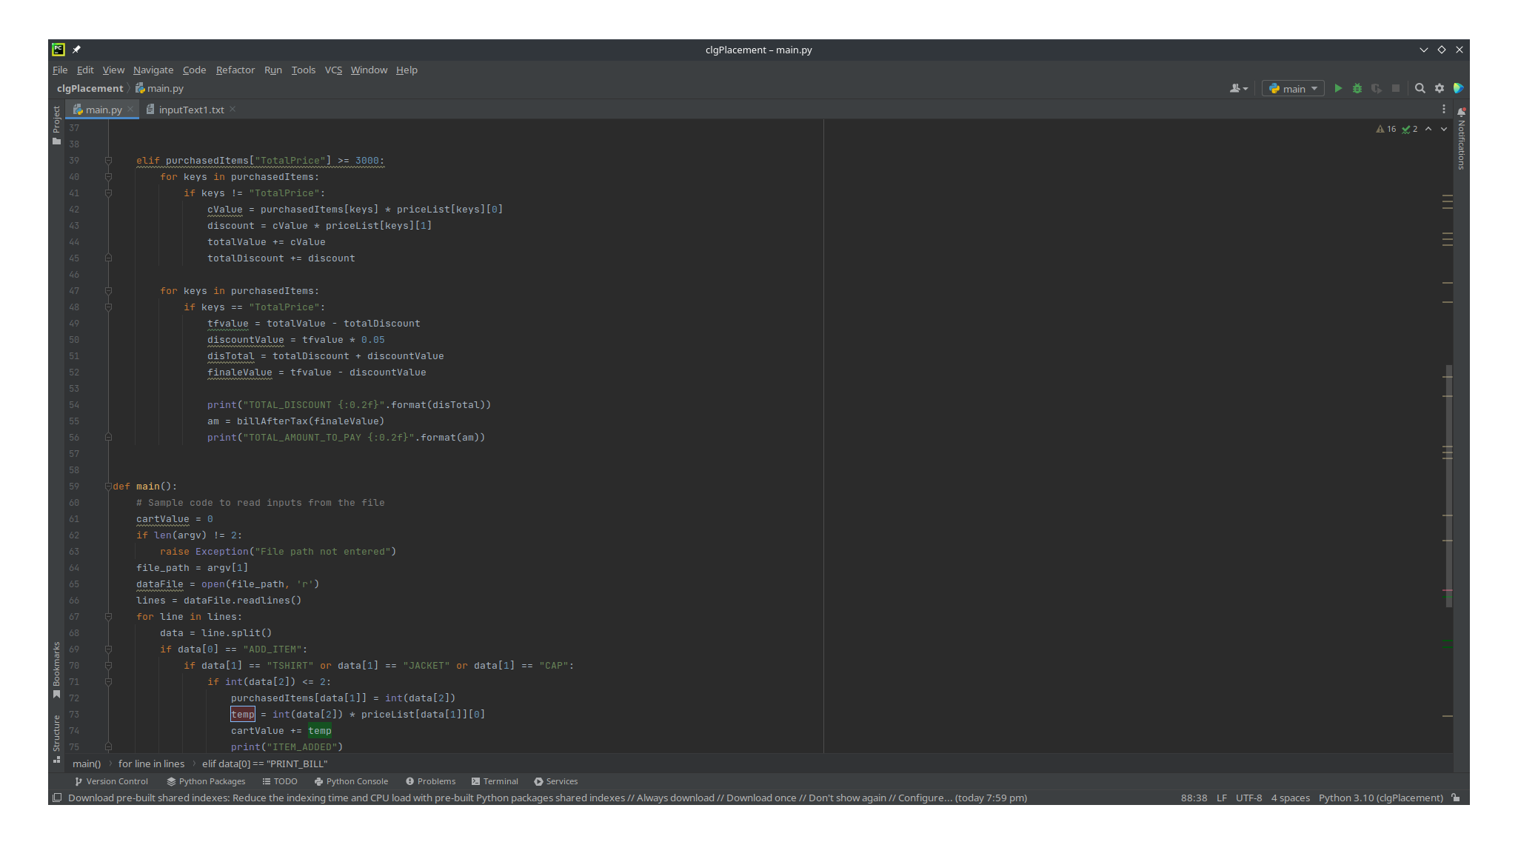Open the Python Console tool window

(351, 781)
